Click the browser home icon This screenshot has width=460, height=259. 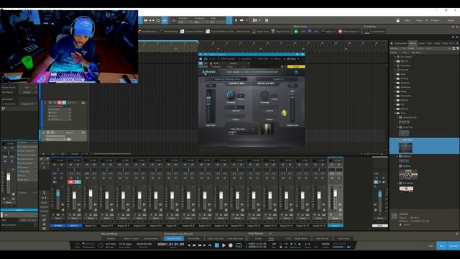(392, 43)
